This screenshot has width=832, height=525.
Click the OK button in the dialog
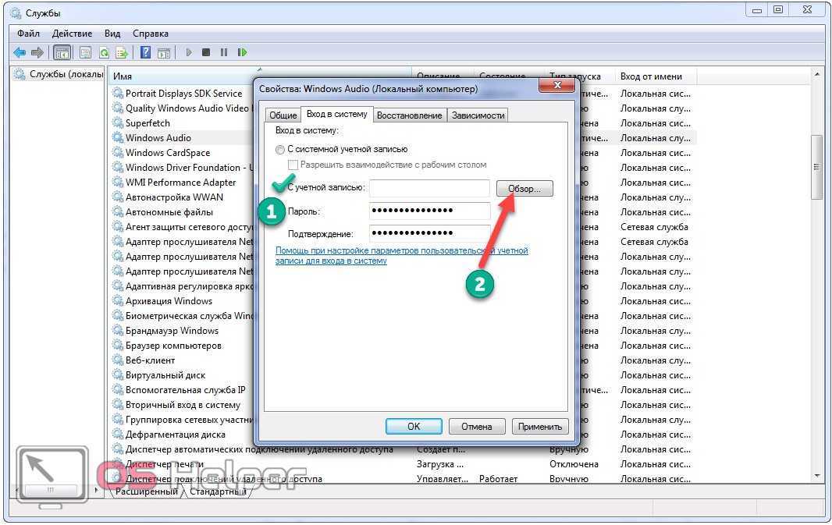coord(414,427)
